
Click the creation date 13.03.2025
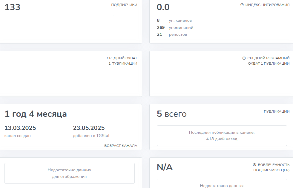tap(20, 128)
